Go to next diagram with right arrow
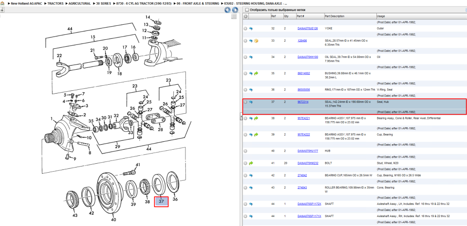Viewport: 467px width, 226px height. tap(235, 10)
